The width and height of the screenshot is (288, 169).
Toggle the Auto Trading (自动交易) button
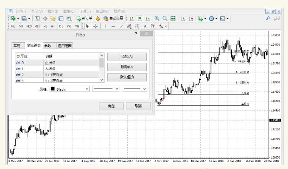(113, 19)
